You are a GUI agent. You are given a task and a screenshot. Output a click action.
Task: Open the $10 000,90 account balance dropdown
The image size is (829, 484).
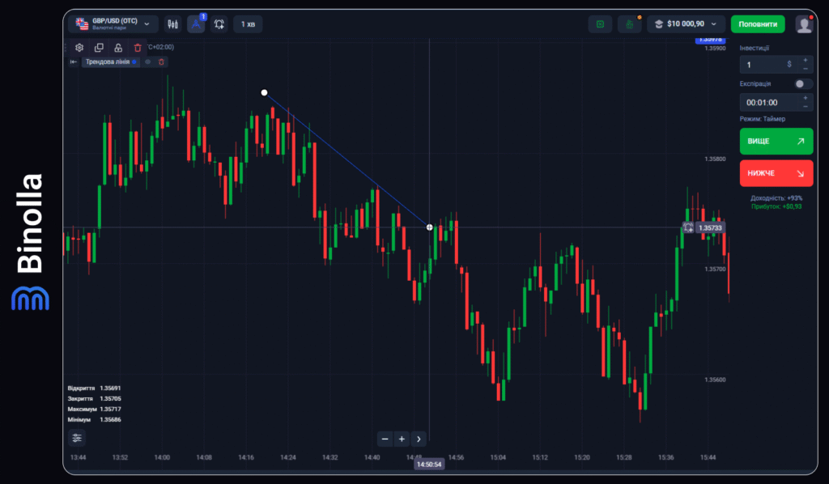686,24
